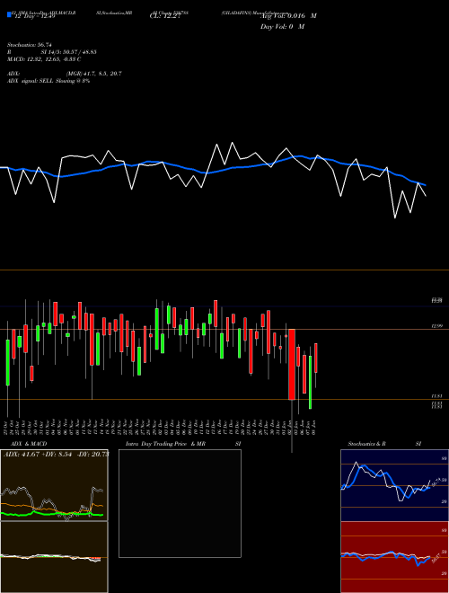
Task: Click the ADX & MACD panel title
Action: click(x=29, y=444)
